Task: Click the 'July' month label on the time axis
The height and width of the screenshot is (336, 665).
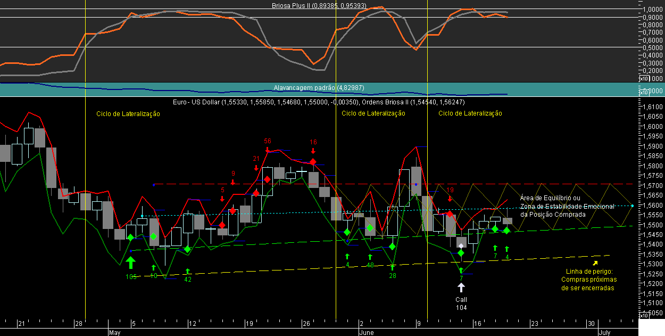Action: (604, 332)
